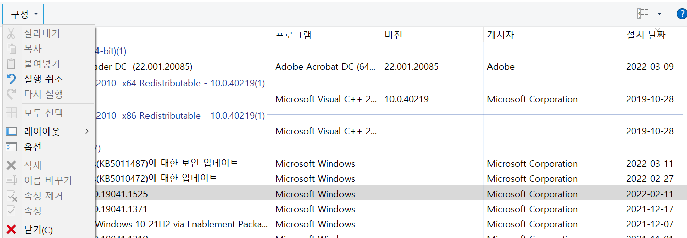Click the checkmark icon beside 속성
Image resolution: width=687 pixels, height=238 pixels.
(11, 211)
